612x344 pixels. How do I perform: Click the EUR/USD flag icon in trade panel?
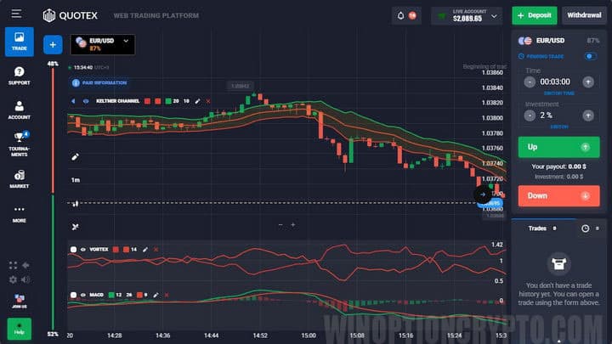coord(525,41)
